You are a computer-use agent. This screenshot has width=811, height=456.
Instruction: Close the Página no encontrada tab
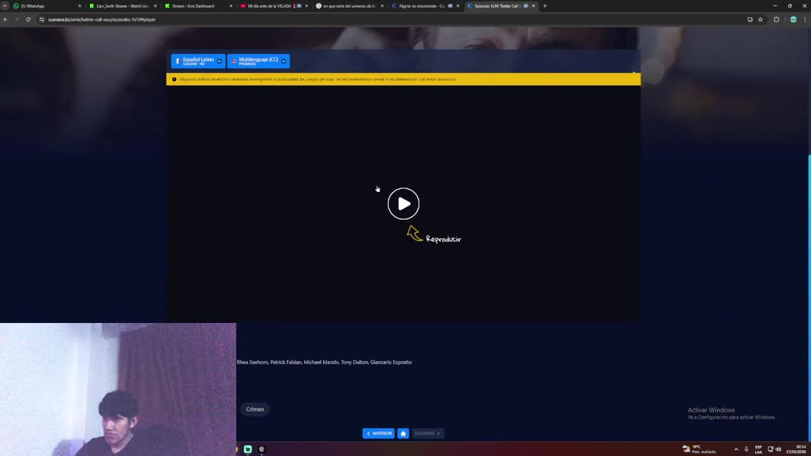tap(457, 6)
